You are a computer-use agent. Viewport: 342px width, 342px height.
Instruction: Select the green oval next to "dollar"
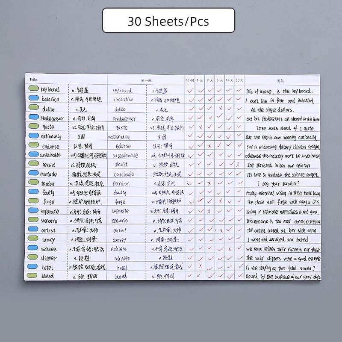pyautogui.click(x=33, y=107)
